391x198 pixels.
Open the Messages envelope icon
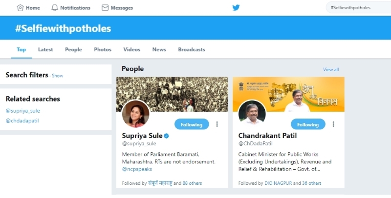[105, 8]
